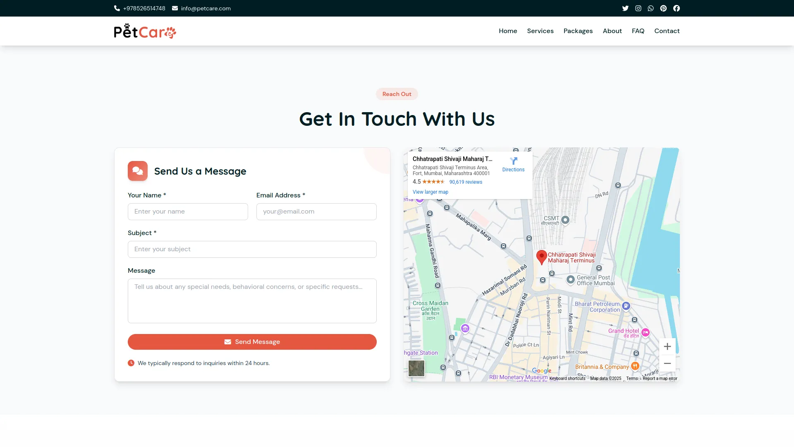Focus the Your Name input field

pyautogui.click(x=188, y=211)
